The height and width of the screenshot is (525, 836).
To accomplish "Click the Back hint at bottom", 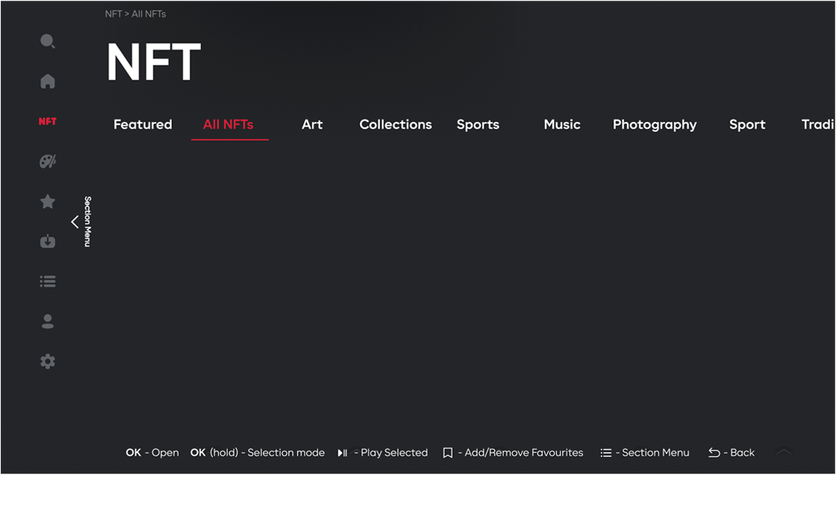I will coord(731,453).
